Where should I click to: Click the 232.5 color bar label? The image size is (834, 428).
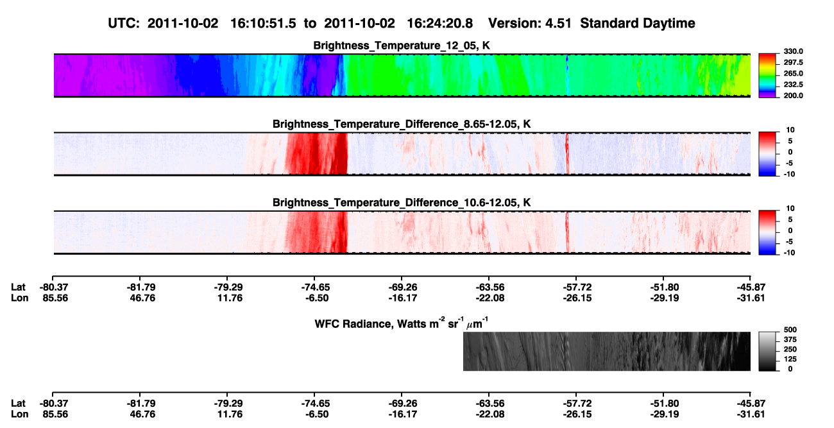point(794,84)
